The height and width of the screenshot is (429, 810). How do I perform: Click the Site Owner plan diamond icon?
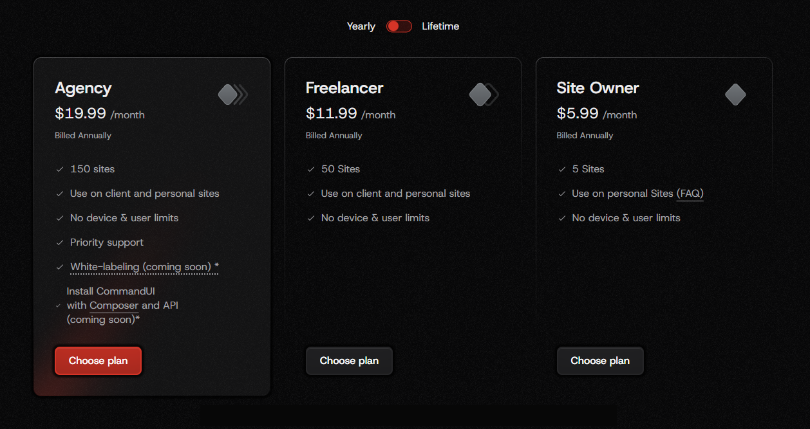coord(735,95)
